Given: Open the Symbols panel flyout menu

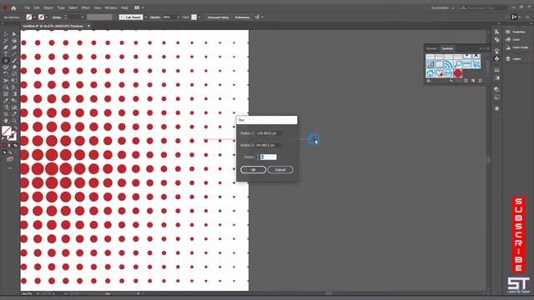Looking at the screenshot, I should point(488,48).
